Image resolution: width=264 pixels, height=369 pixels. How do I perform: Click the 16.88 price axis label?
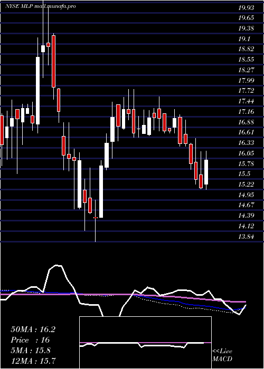(x=246, y=122)
